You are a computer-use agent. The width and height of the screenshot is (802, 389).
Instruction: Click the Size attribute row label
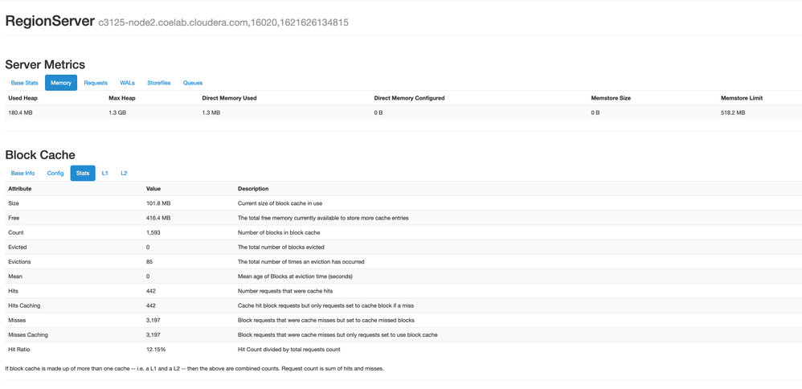coord(14,203)
